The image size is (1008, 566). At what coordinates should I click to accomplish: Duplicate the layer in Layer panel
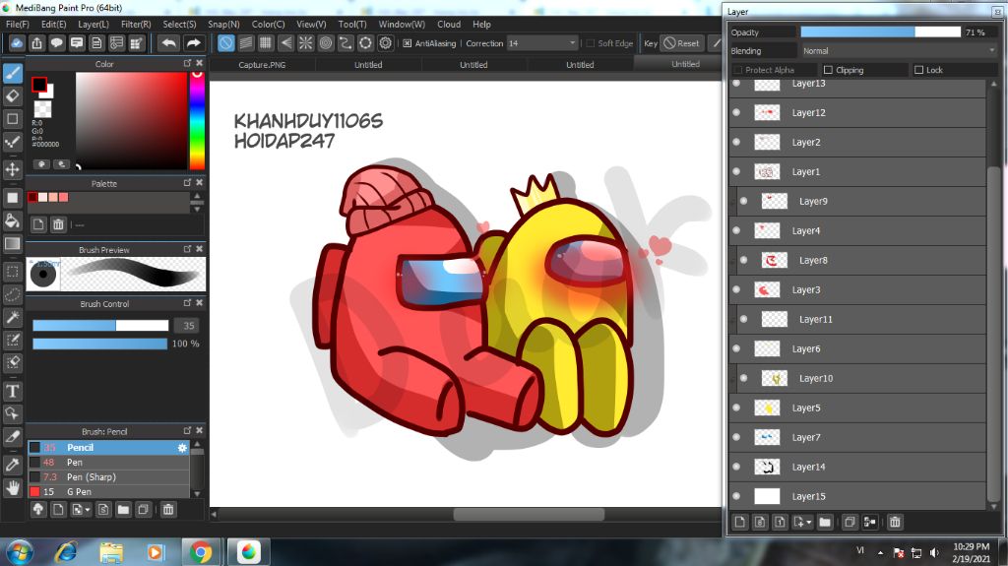pos(850,522)
